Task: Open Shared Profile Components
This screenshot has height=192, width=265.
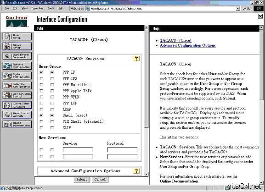Action: (x=17, y=56)
